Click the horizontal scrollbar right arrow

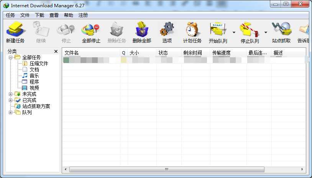pyautogui.click(x=302, y=169)
